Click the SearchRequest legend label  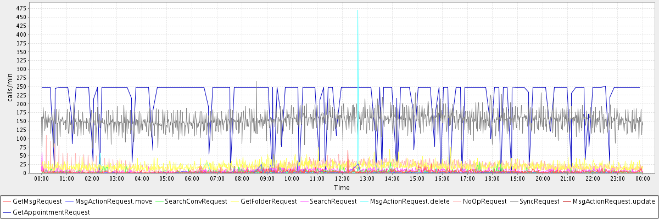pos(333,201)
